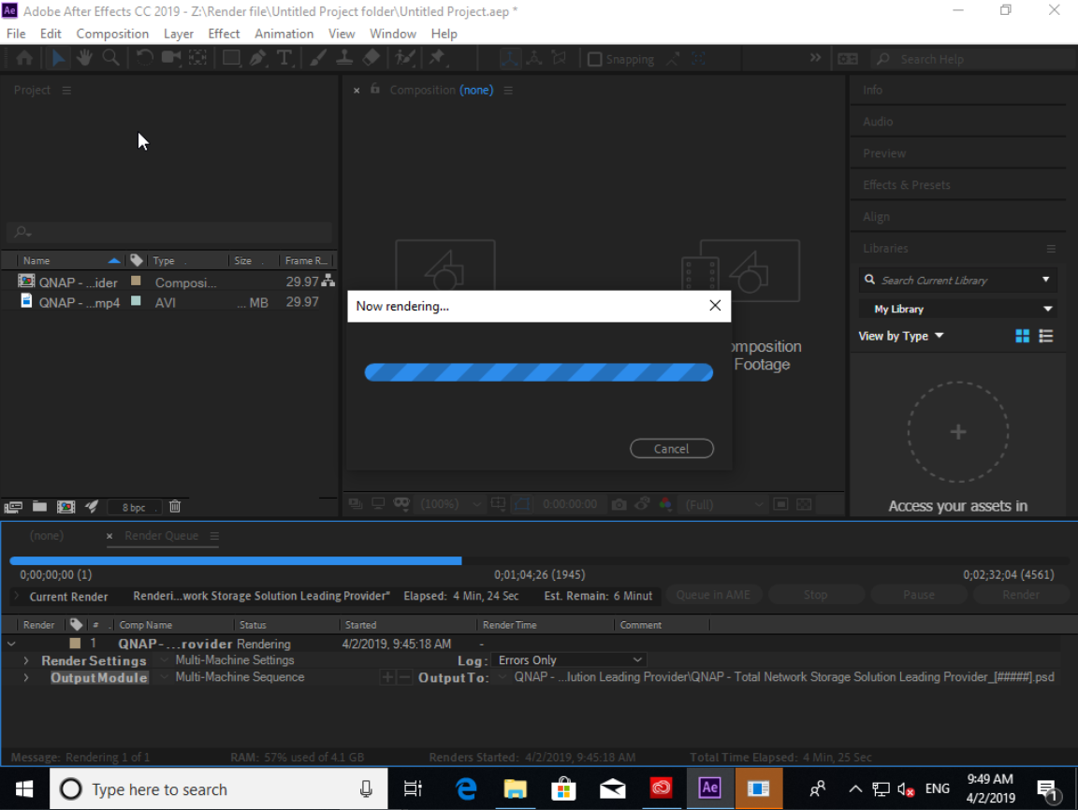The image size is (1078, 810).
Task: Open the Composition menu
Action: (112, 34)
